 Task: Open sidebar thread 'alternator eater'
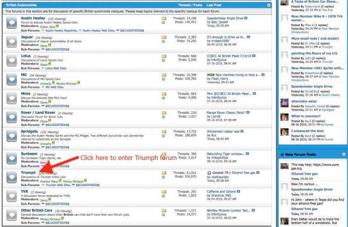coord(304,101)
